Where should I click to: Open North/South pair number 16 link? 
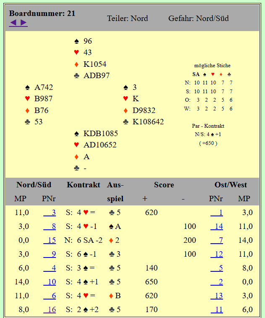coord(50,310)
